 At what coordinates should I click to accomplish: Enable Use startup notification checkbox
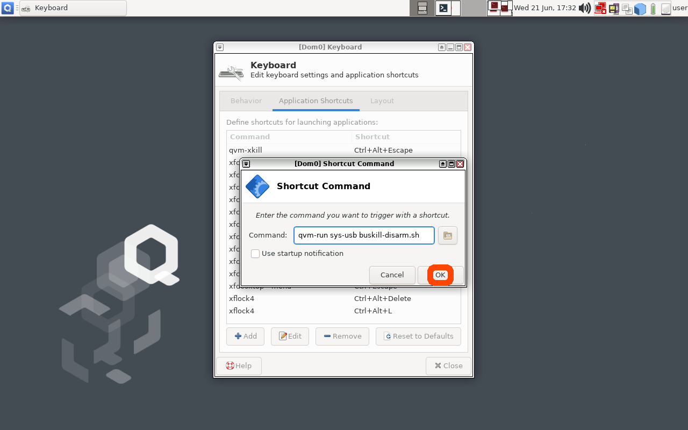click(255, 254)
